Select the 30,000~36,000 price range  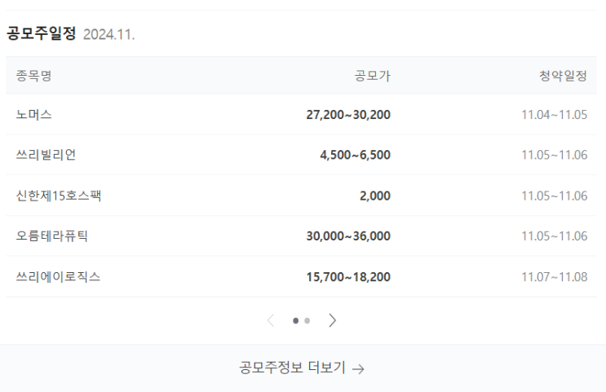click(x=348, y=236)
